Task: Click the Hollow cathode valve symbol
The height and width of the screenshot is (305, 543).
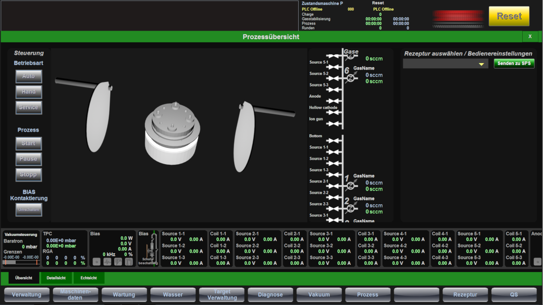Action: tap(333, 111)
